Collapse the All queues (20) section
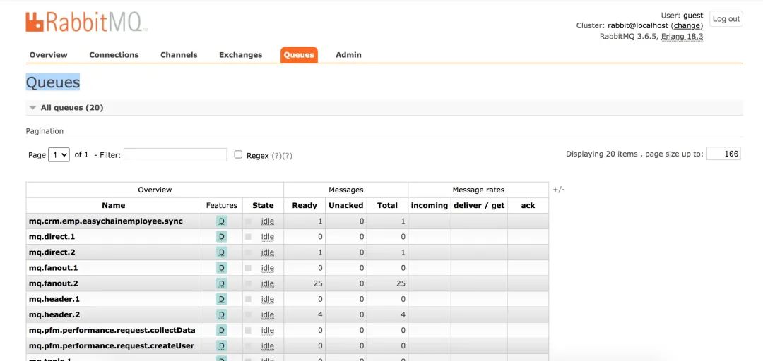This screenshot has width=763, height=361. (x=32, y=108)
